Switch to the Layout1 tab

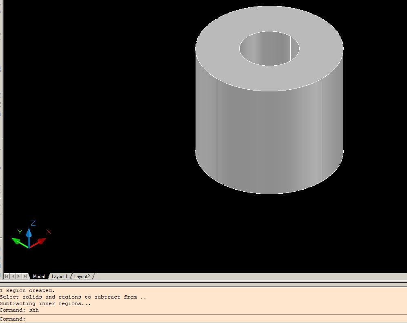pos(60,277)
